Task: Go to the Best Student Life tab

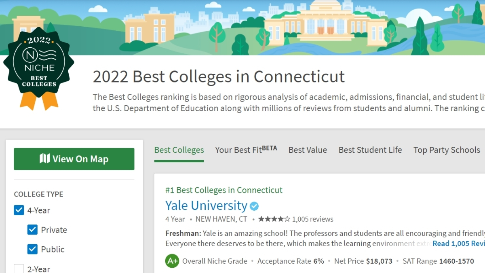Action: (370, 150)
